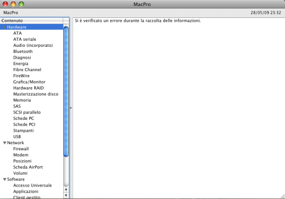Open the Grafica/Monitor entry
Screen dimensions: 285x199
29,82
